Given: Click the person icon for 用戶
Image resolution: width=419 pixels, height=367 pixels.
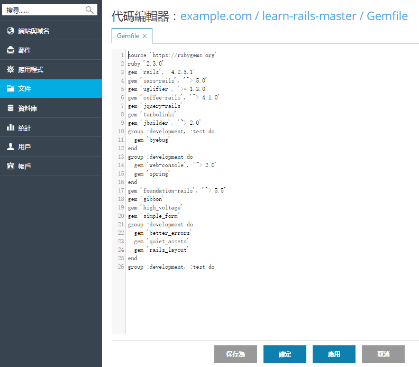Looking at the screenshot, I should (11, 146).
